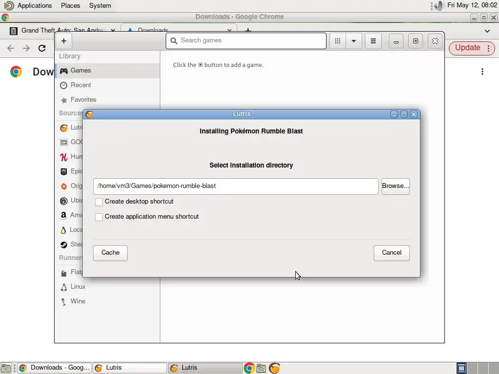Switch to the Downloads tab in Chrome
Viewport: 499px width, 374px height.
(x=178, y=30)
